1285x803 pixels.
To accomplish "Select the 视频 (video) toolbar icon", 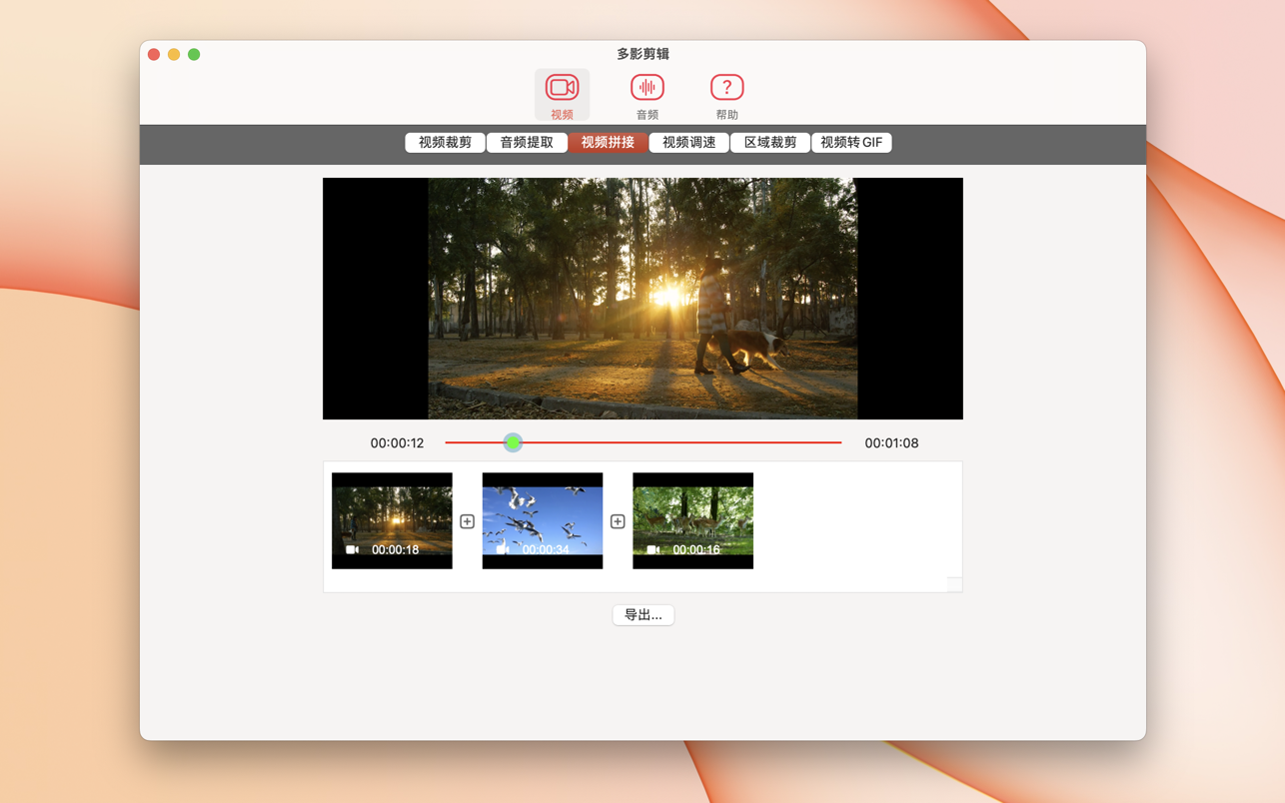I will (562, 95).
